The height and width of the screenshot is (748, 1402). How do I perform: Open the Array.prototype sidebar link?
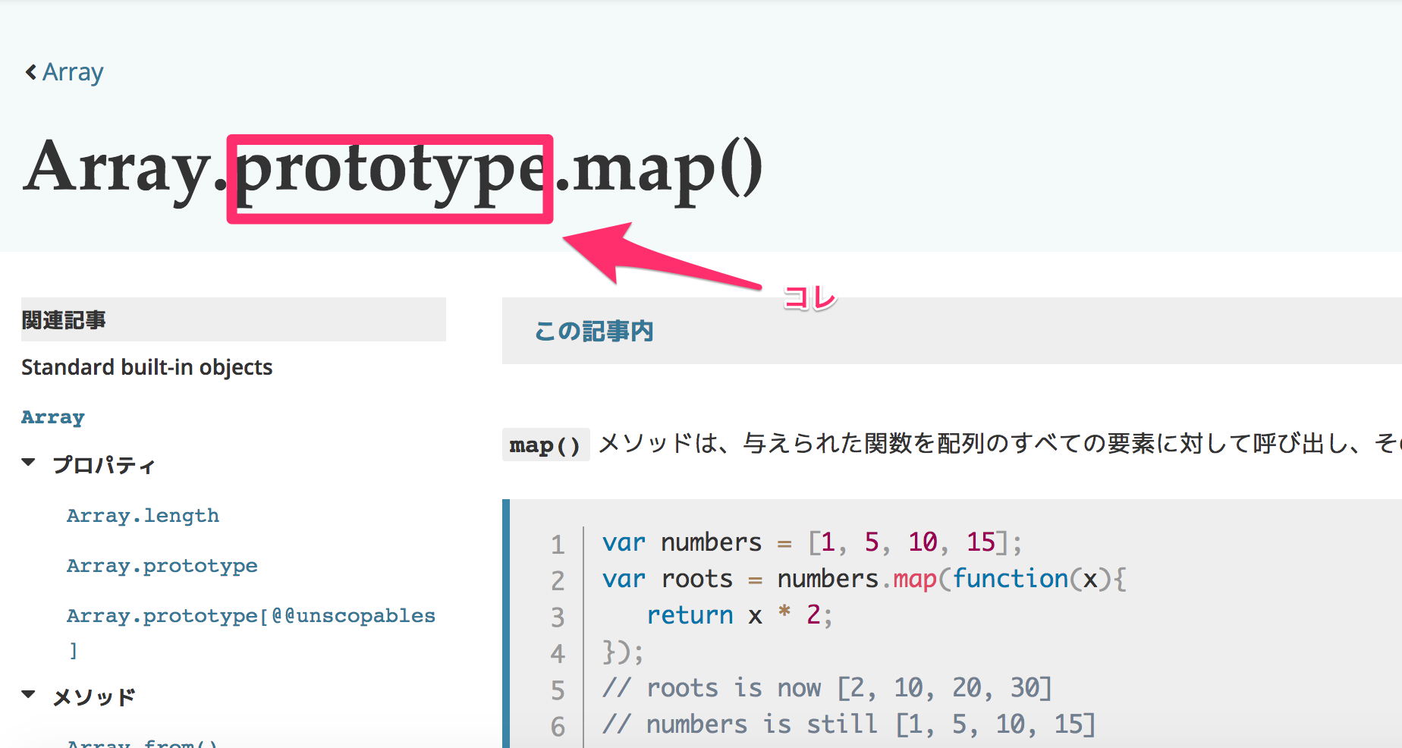click(x=162, y=566)
